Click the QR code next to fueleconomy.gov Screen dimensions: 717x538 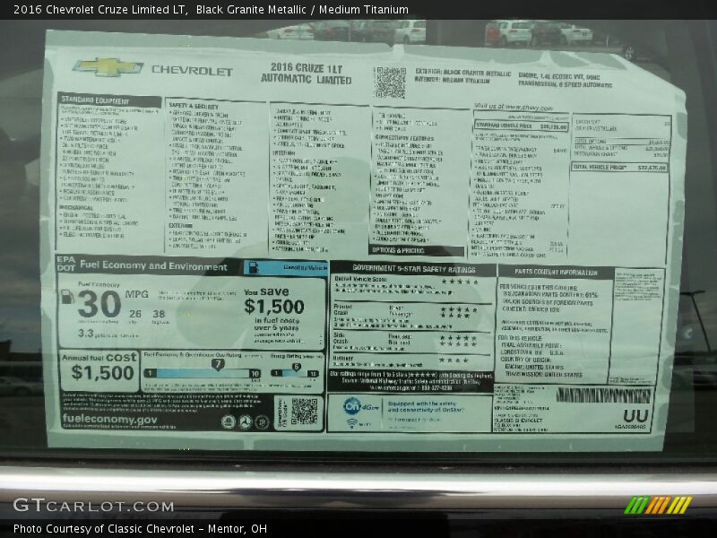[304, 412]
